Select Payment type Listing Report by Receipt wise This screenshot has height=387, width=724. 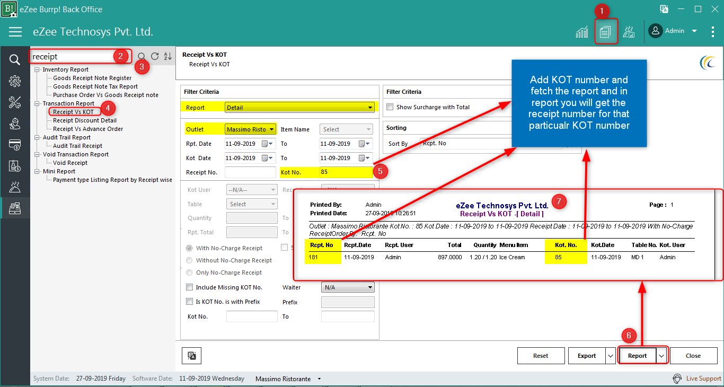point(112,180)
